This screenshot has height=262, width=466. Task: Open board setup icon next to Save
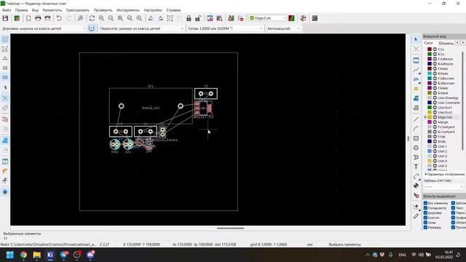point(17,18)
